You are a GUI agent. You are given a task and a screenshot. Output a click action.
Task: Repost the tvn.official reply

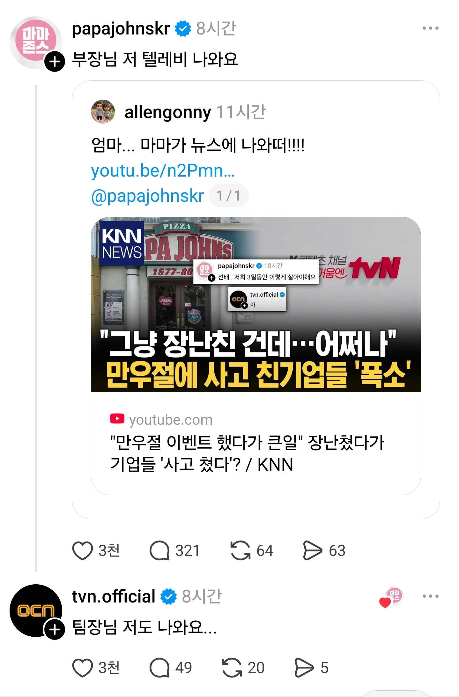coord(232,668)
